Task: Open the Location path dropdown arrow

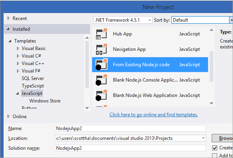Action: point(203,138)
